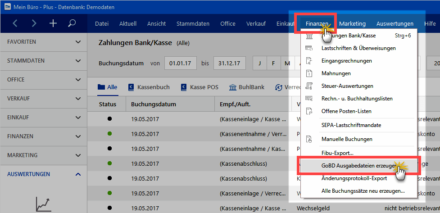Collapse the AUSWERTUNGEN sidebar section
The width and height of the screenshot is (440, 213).
coord(44,174)
